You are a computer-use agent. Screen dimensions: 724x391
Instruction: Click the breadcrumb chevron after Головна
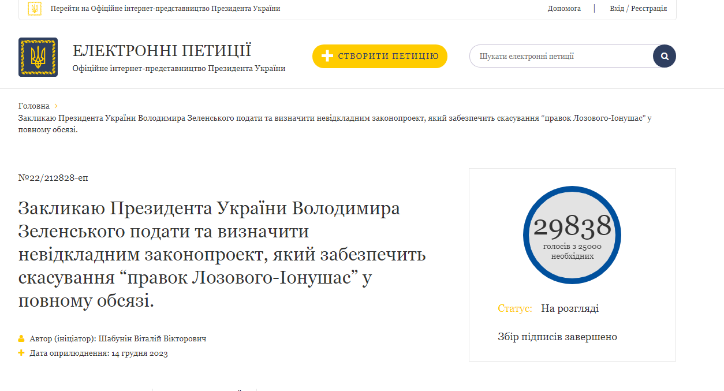pos(56,106)
